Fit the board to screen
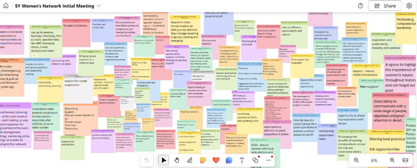The image size is (417, 168). click(x=405, y=160)
